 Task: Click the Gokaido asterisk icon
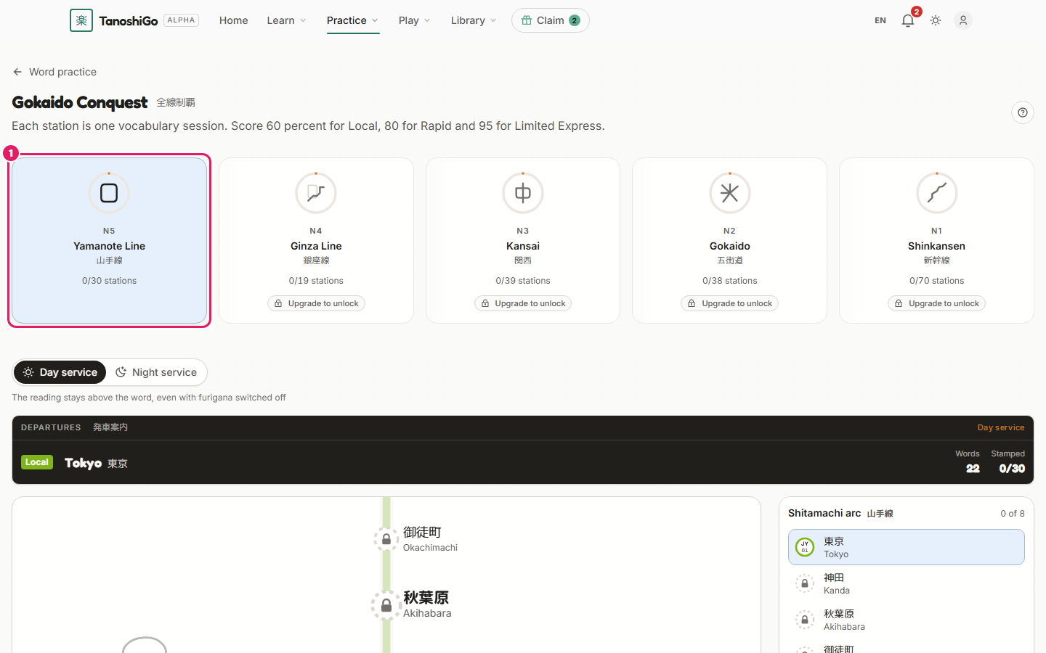(x=730, y=193)
